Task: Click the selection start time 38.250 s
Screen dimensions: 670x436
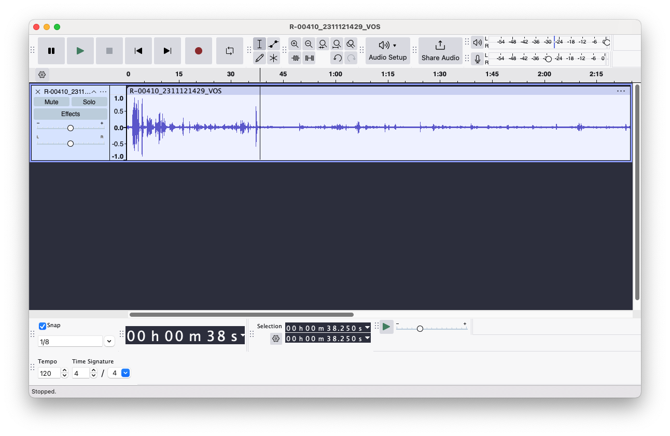Action: coord(325,328)
